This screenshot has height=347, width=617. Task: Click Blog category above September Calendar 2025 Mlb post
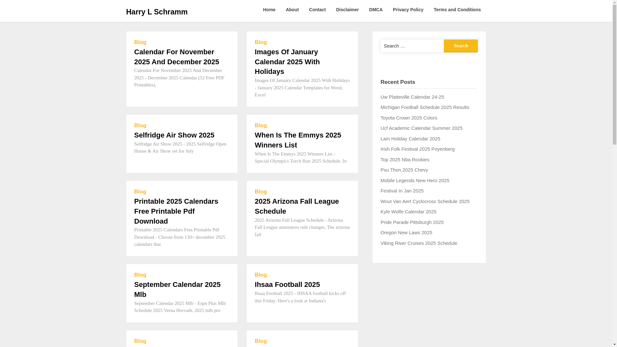pyautogui.click(x=140, y=275)
